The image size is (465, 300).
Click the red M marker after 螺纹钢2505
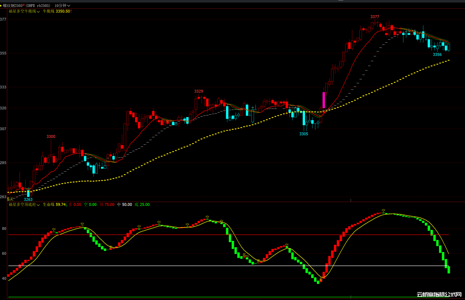(x=24, y=5)
